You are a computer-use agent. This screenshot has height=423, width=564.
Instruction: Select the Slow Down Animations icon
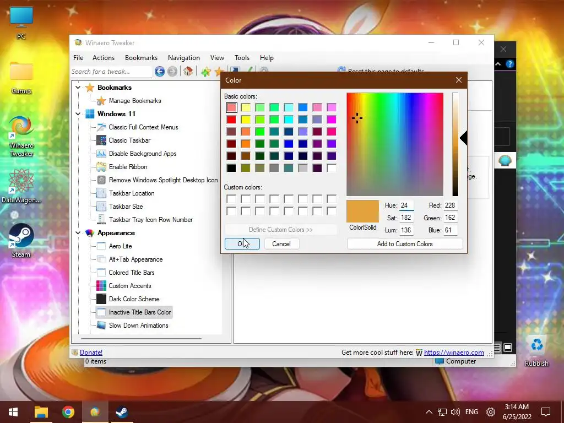pos(101,325)
